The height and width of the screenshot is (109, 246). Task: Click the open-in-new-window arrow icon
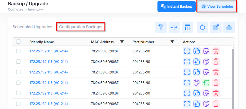coord(216,27)
